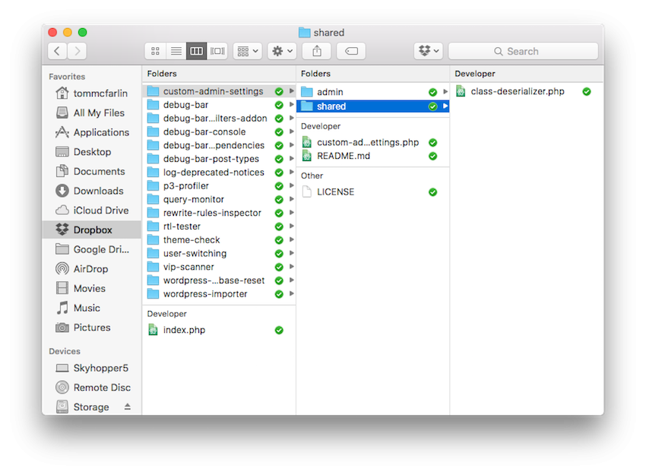
Task: Click the wordpress-...base-reset folder
Action: pyautogui.click(x=219, y=280)
